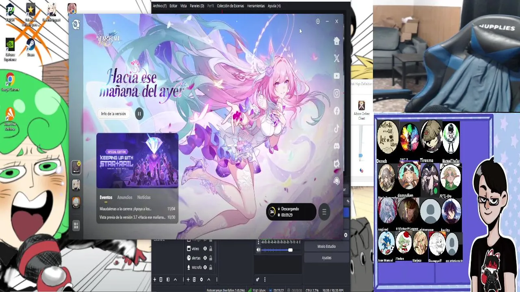Toggle visibility of the video source
The image size is (520, 292).
(205, 249)
